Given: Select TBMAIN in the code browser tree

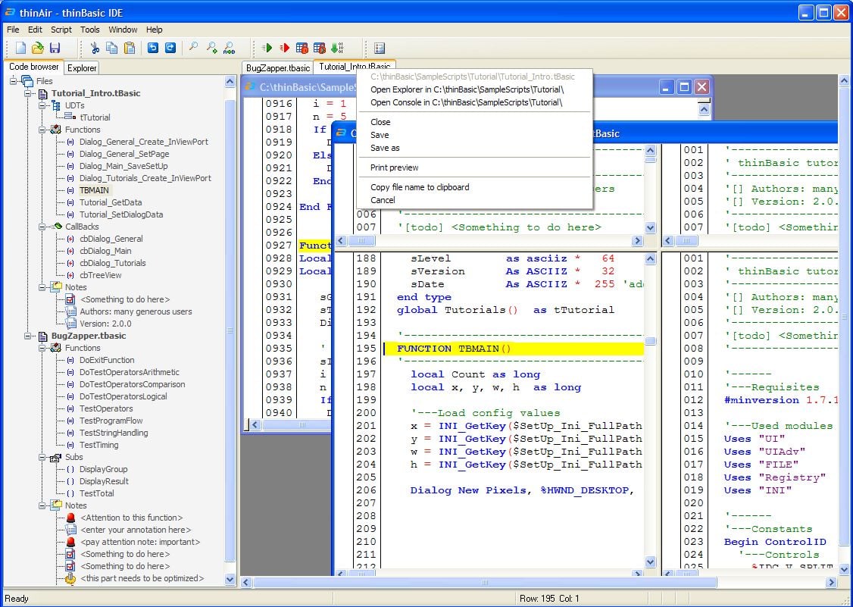Looking at the screenshot, I should pyautogui.click(x=95, y=190).
